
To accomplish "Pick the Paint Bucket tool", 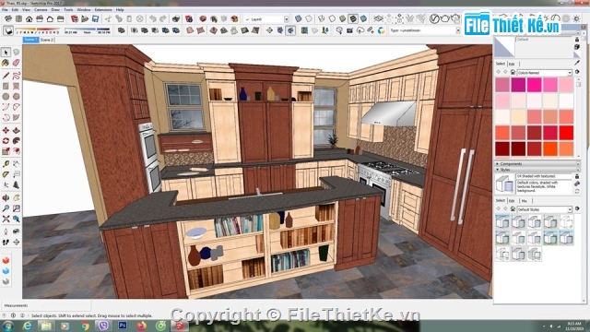I will pyautogui.click(x=6, y=63).
